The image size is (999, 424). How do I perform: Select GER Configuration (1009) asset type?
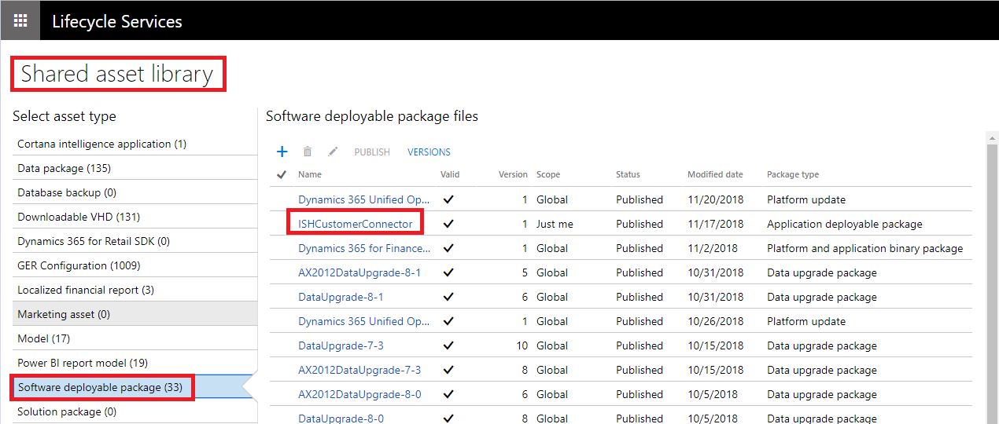[135, 265]
